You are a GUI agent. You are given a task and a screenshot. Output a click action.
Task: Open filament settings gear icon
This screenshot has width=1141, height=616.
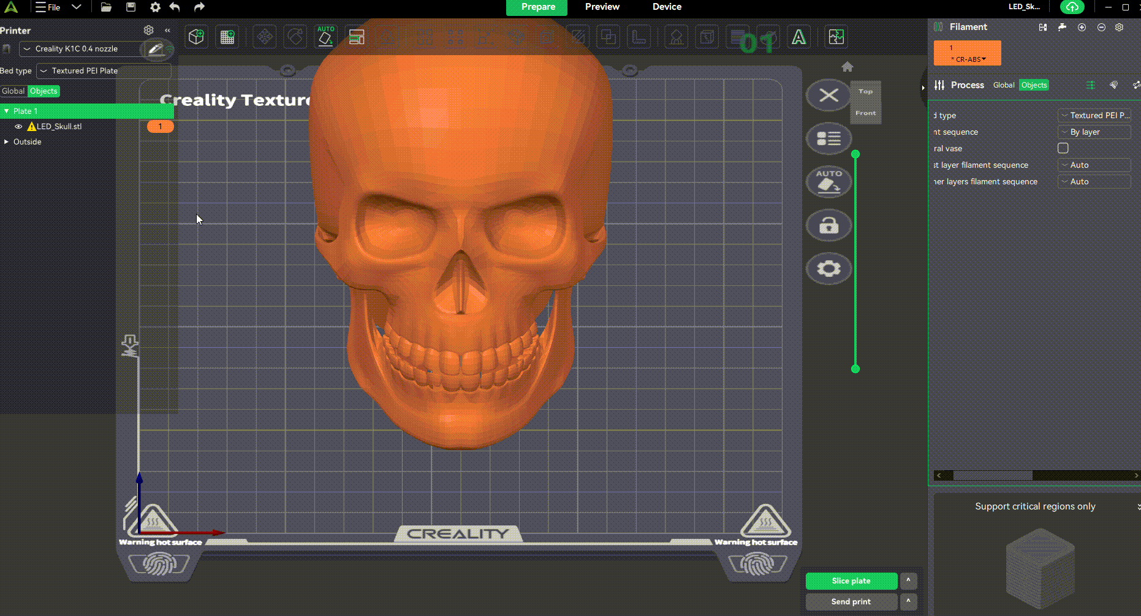(1119, 27)
